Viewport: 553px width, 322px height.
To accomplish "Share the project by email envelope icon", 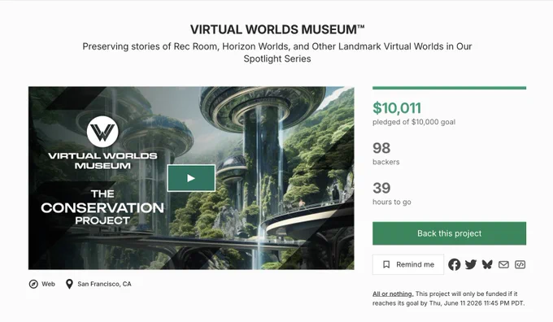I will click(x=503, y=264).
